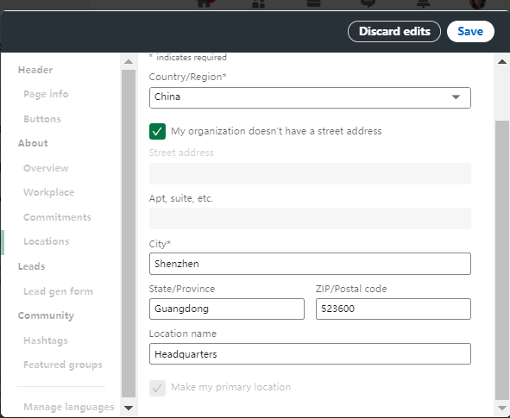Go to the Overview section

pyautogui.click(x=46, y=168)
